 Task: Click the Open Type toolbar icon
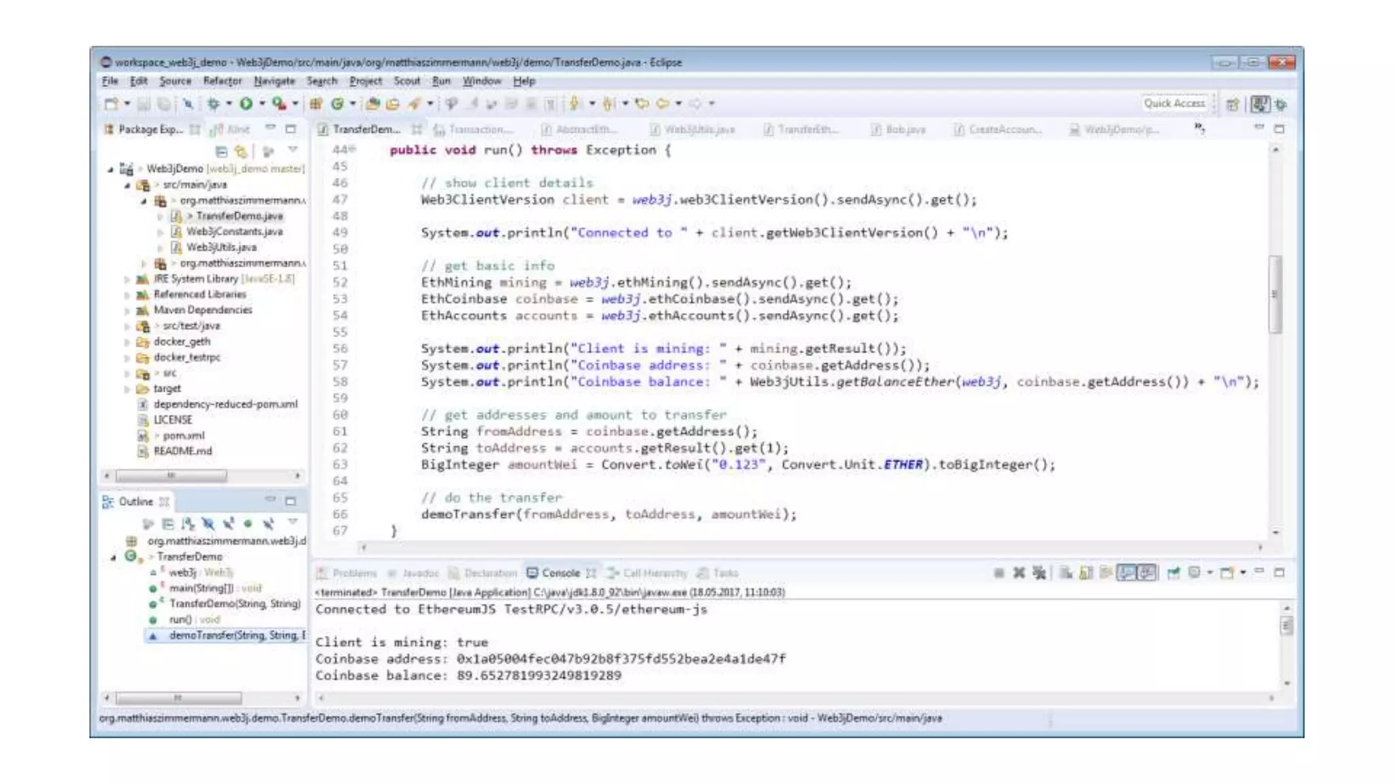[x=372, y=103]
